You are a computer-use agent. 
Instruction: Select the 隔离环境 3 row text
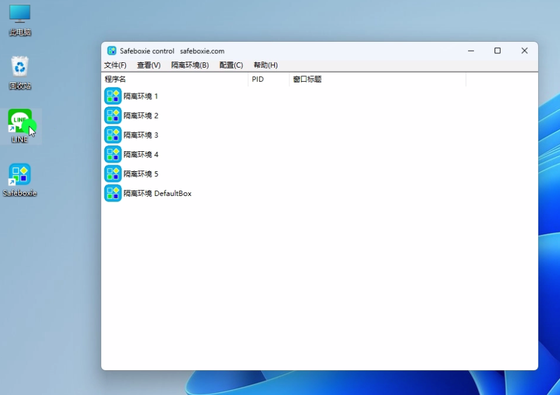click(x=140, y=135)
